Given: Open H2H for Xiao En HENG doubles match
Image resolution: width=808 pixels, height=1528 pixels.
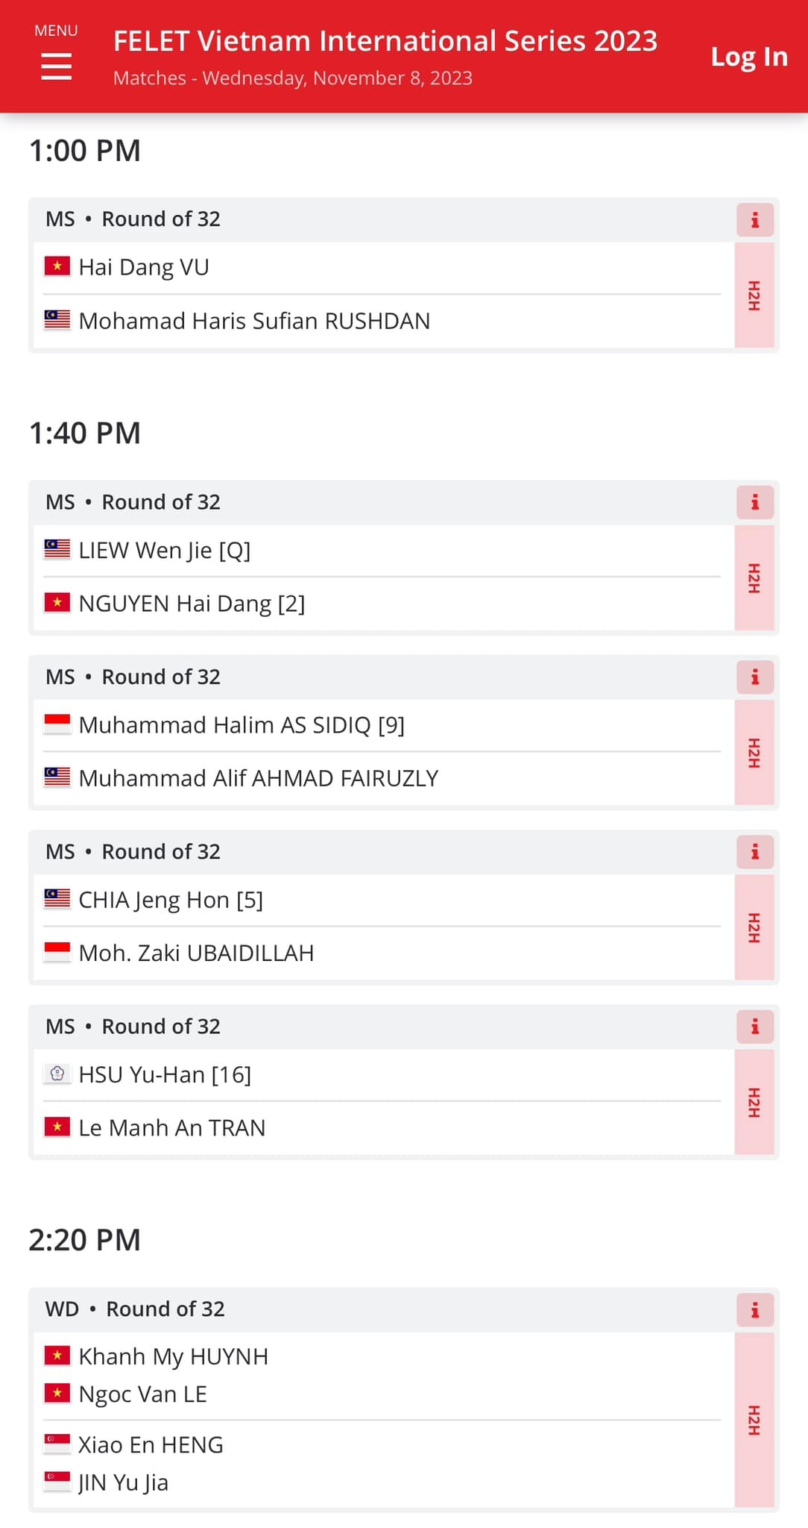Looking at the screenshot, I should (x=754, y=1420).
